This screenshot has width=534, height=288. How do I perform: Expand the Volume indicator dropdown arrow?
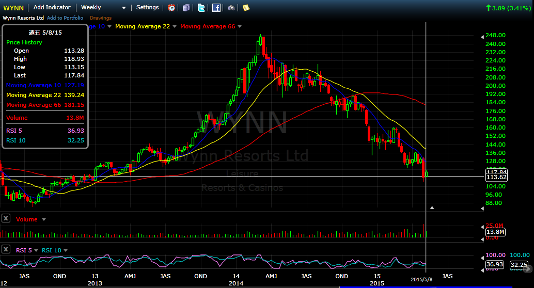click(x=43, y=219)
